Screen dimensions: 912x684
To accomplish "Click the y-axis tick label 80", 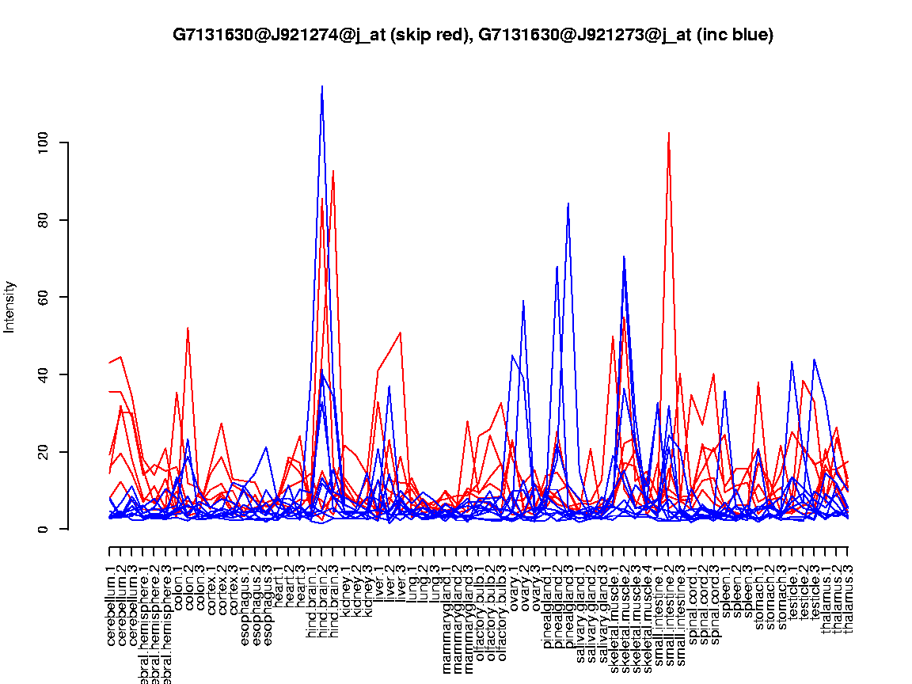I will (x=44, y=220).
